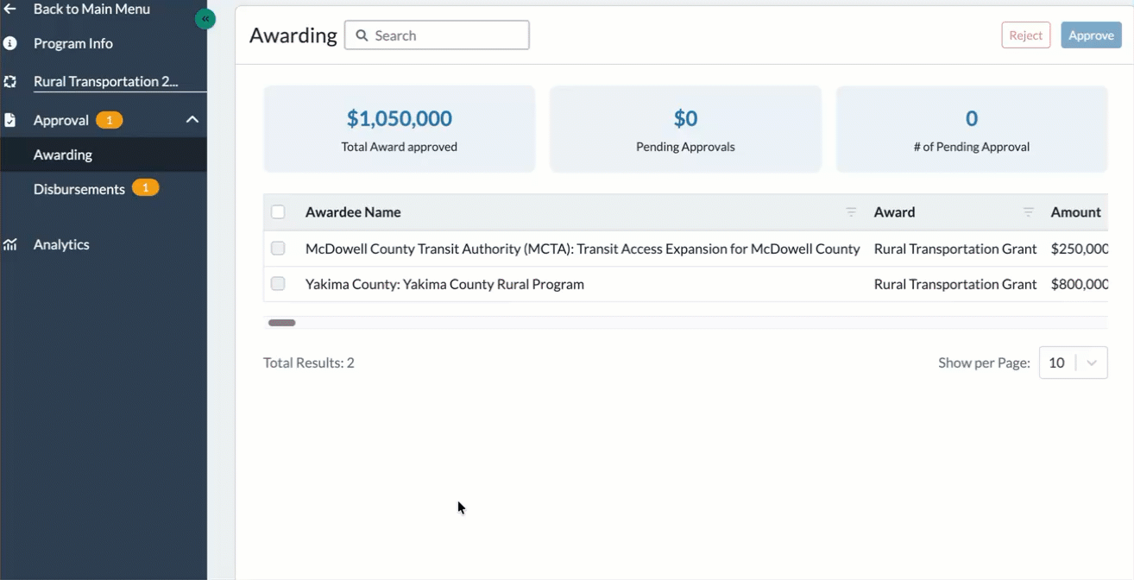The image size is (1134, 580).
Task: Click the Awarding search input field
Action: (437, 35)
